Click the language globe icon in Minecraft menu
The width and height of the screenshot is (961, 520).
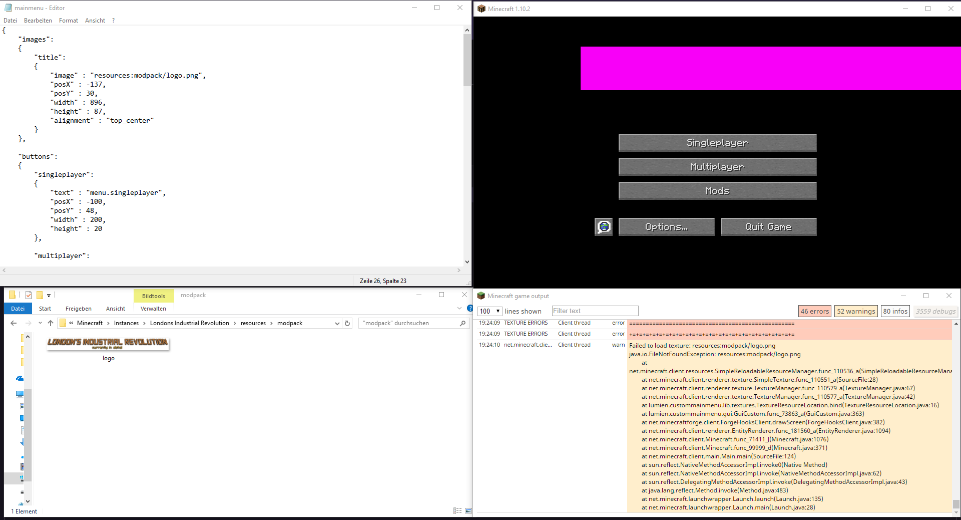(x=603, y=226)
